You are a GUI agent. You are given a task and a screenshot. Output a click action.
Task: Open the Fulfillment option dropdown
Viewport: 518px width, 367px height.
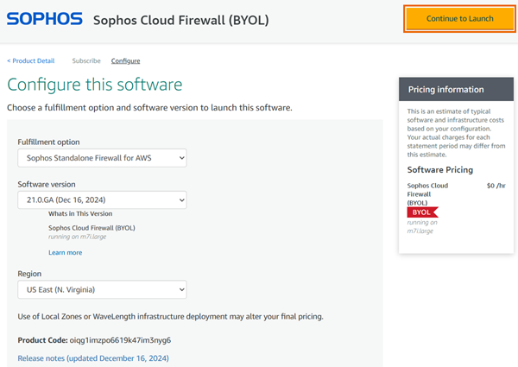(102, 158)
